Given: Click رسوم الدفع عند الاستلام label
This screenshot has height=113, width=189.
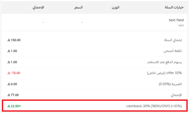Looking at the screenshot, I should click(x=165, y=62).
